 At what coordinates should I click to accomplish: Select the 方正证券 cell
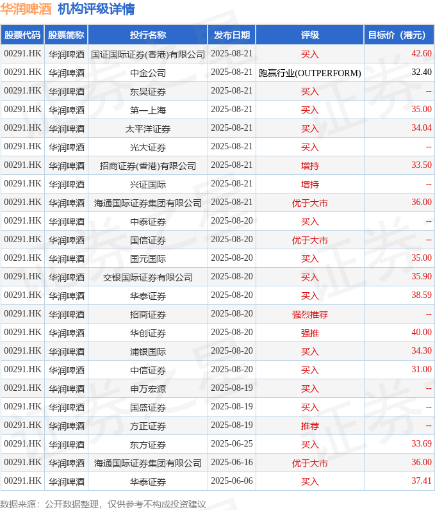click(148, 425)
